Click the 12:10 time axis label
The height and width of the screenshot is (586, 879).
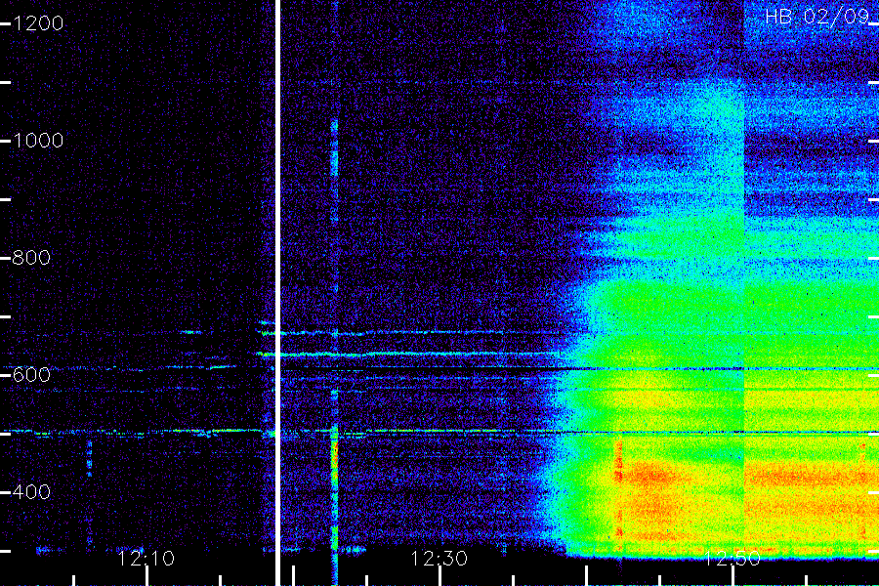[x=146, y=559]
